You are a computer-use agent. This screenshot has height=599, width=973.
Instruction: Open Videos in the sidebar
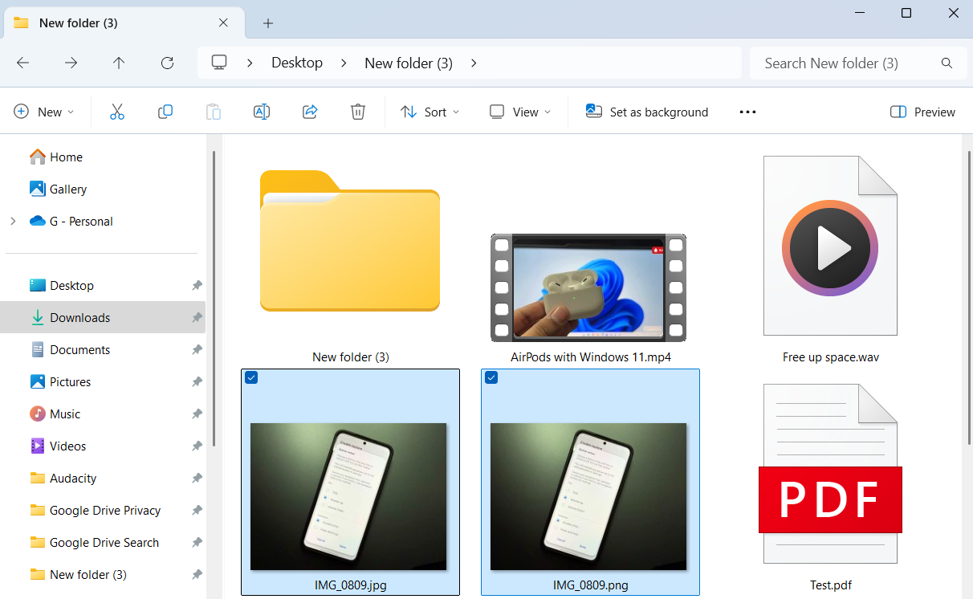[58, 446]
